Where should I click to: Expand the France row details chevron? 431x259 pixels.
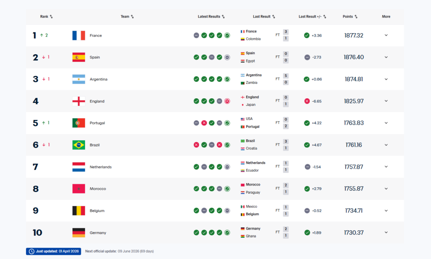coord(386,36)
